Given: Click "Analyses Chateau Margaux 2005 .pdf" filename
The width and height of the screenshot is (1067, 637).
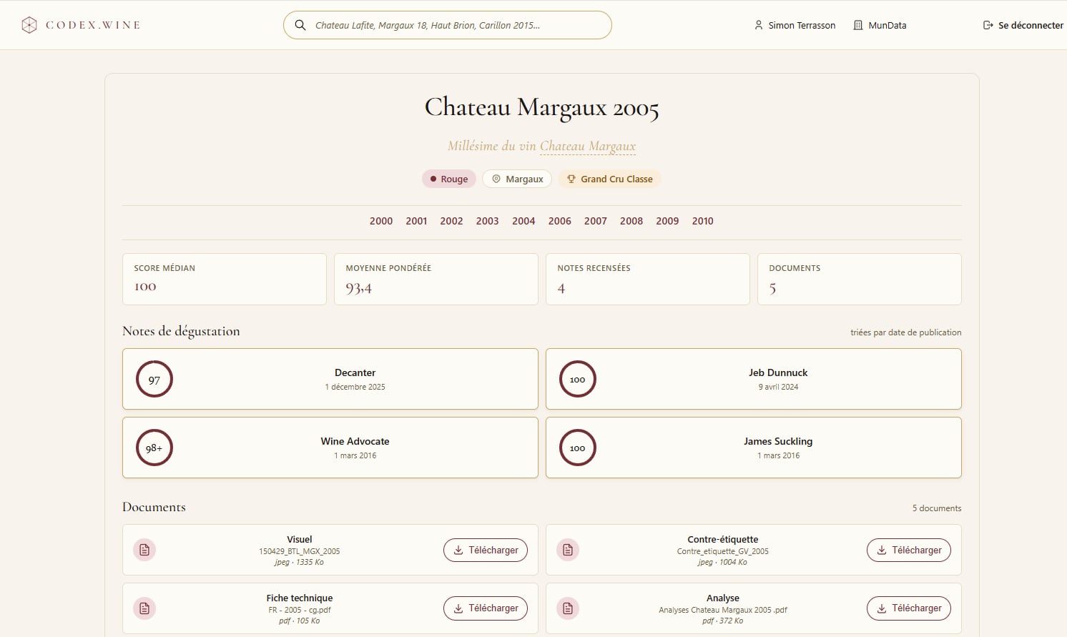Looking at the screenshot, I should [x=723, y=610].
